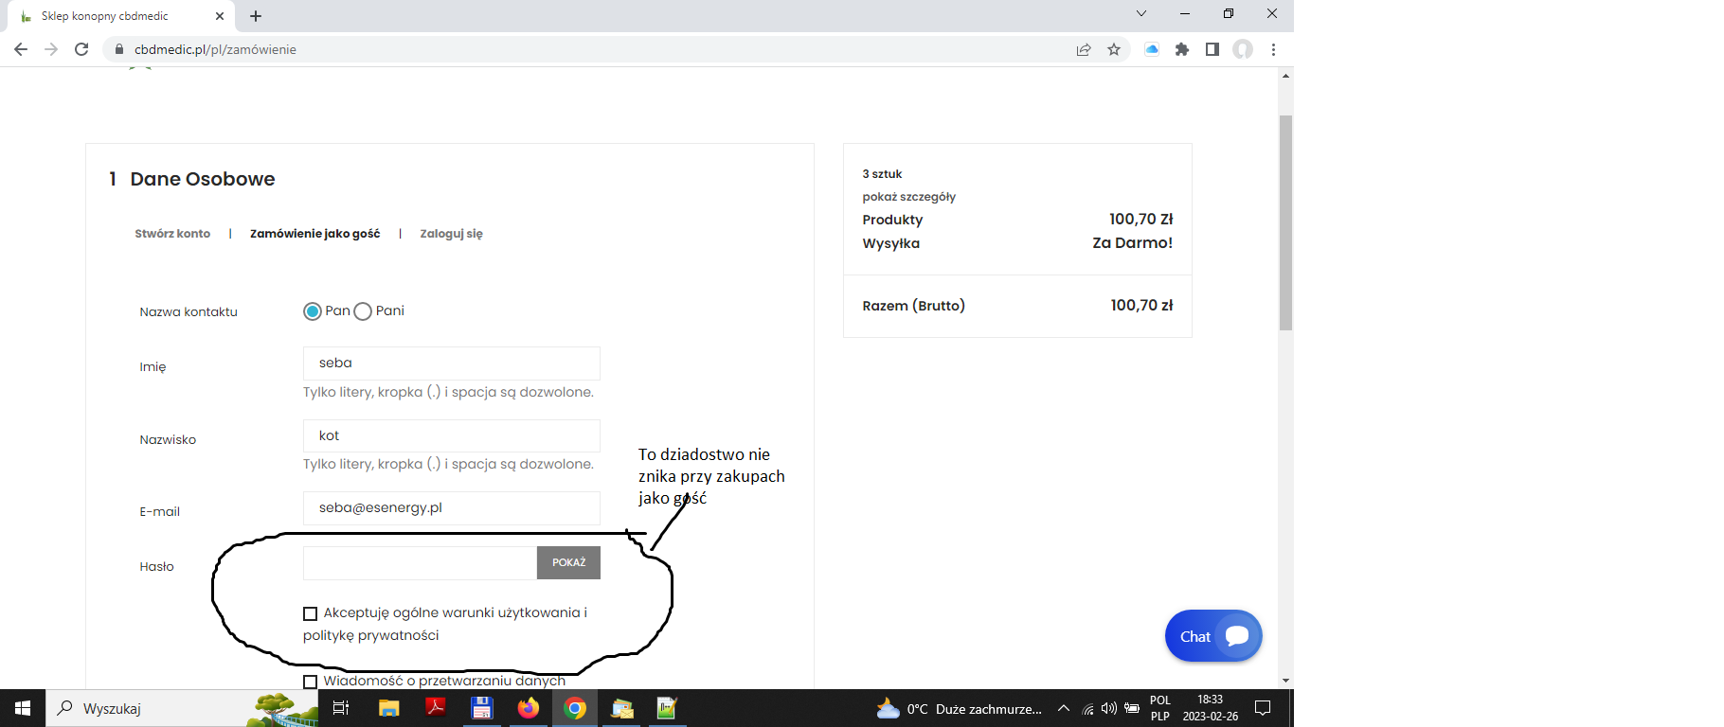Show hidden system tray icons
The width and height of the screenshot is (1724, 727).
1064,708
